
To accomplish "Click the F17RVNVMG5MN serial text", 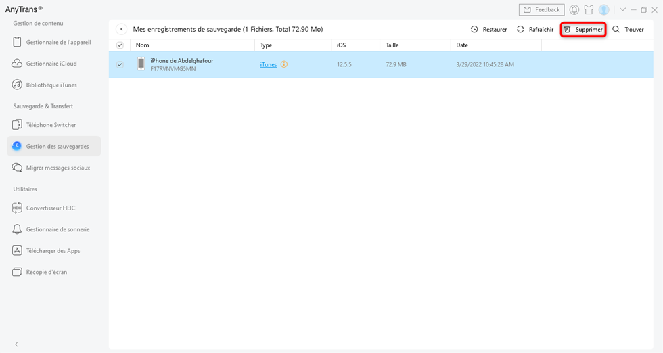I will [173, 69].
